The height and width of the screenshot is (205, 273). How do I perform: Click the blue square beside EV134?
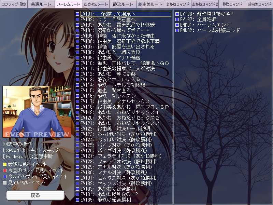[77, 194]
